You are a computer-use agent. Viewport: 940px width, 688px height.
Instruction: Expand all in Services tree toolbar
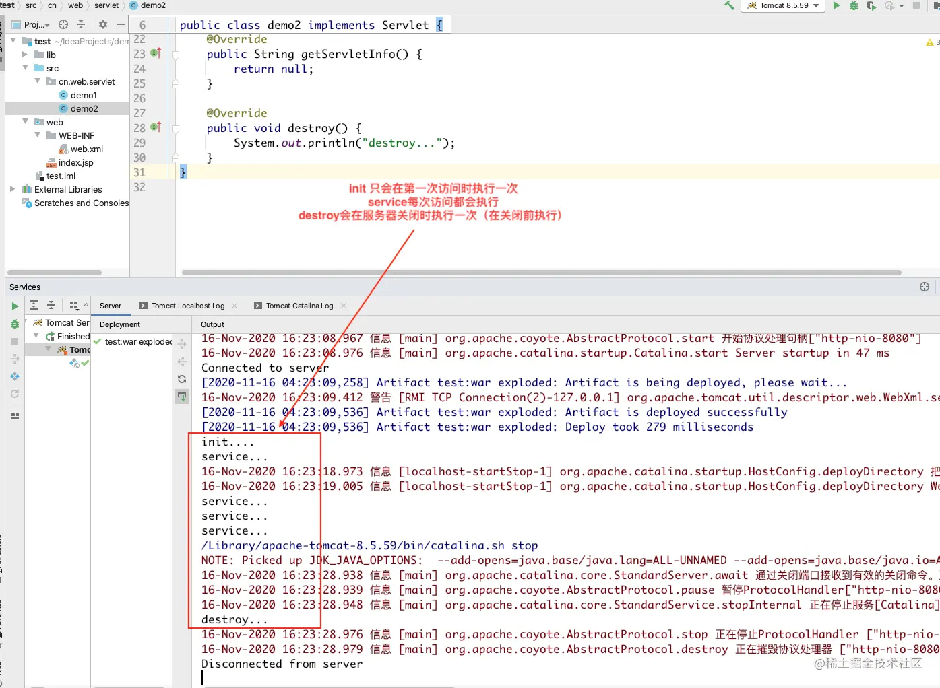(x=34, y=305)
